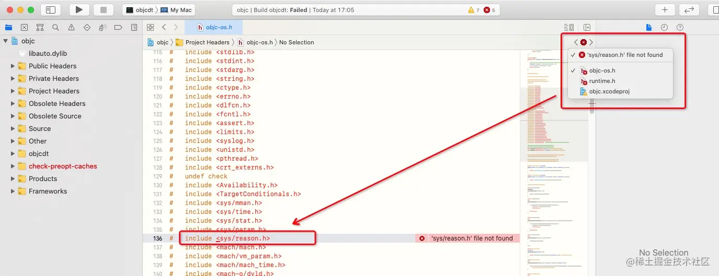Image resolution: width=719 pixels, height=276 pixels.
Task: Select libauto.dylib in navigator
Action: [48, 53]
